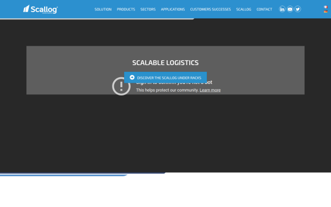Open the CUSTOMERS SUCCESSES menu

click(x=211, y=9)
